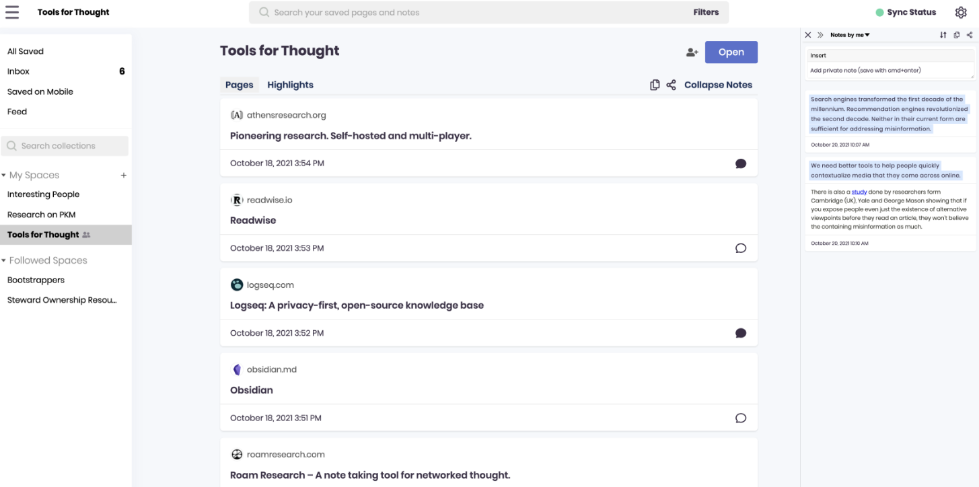Click obsidian.md favicon
The image size is (979, 487).
coord(236,369)
